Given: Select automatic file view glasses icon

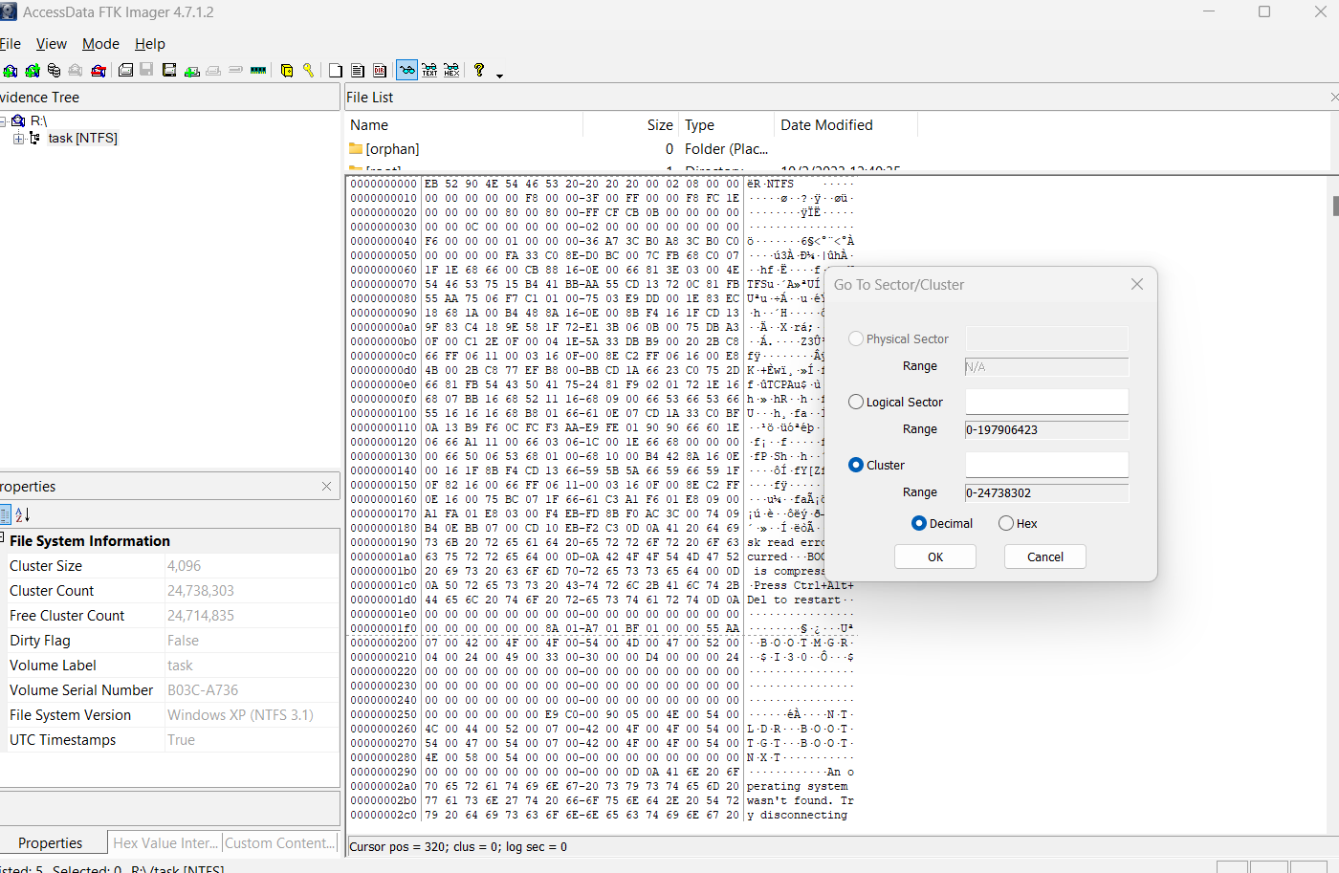Looking at the screenshot, I should pyautogui.click(x=406, y=70).
